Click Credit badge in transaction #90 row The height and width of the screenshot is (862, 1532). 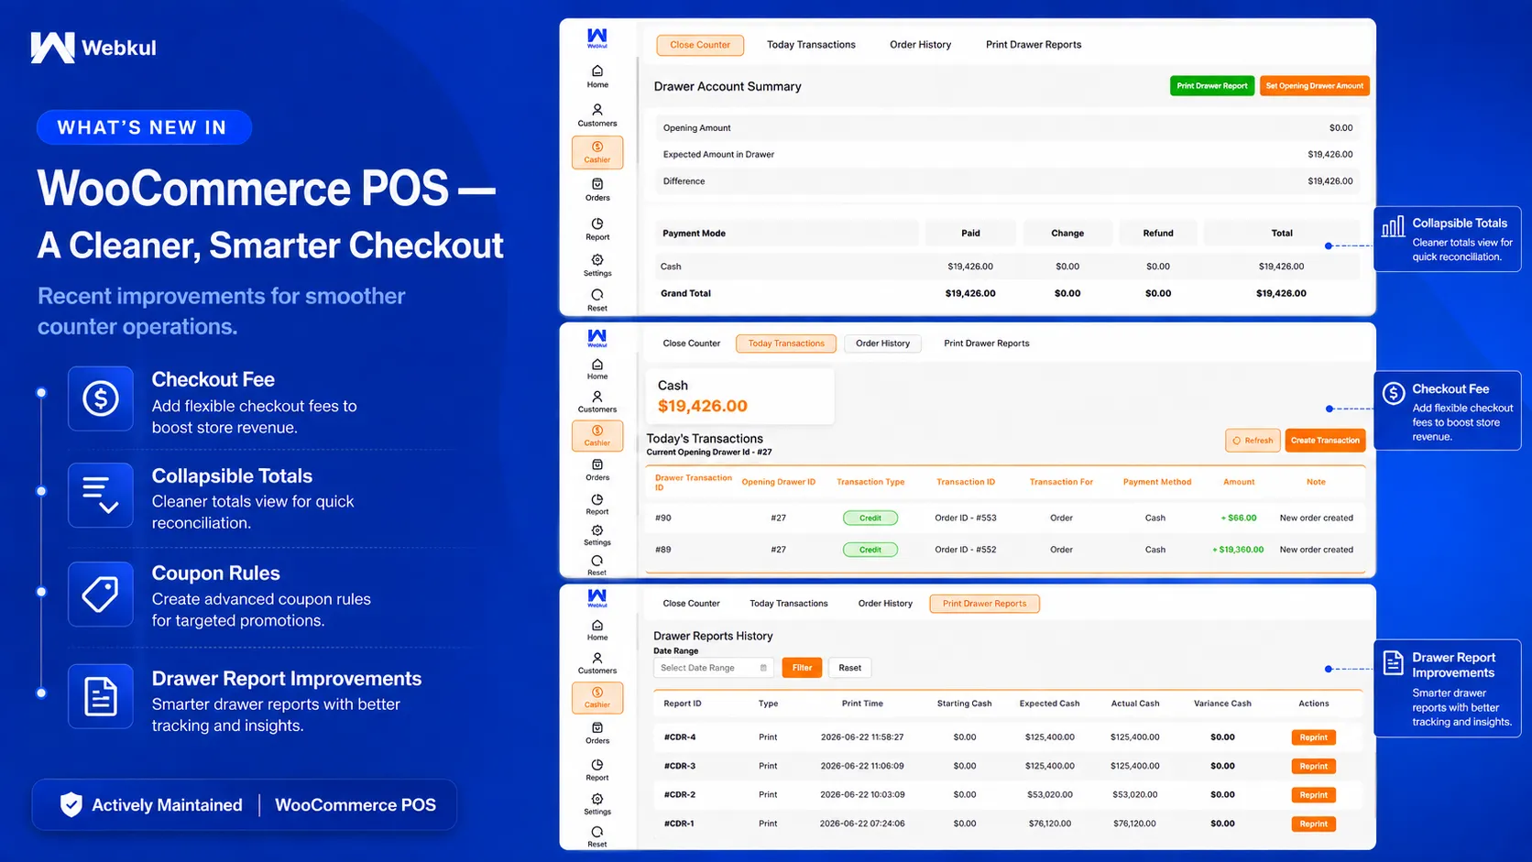[870, 518]
